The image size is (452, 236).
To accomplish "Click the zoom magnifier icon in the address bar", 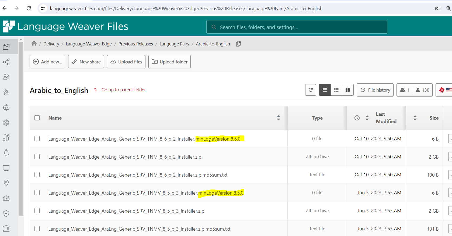I will [449, 9].
